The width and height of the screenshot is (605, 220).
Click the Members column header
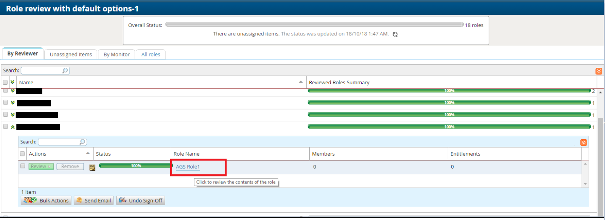pos(323,154)
